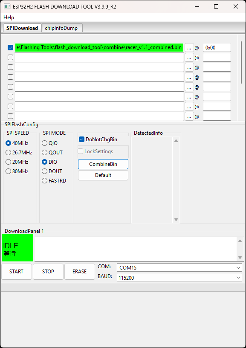This screenshot has width=246, height=348.
Task: Click the CombineBin button
Action: coord(103,164)
